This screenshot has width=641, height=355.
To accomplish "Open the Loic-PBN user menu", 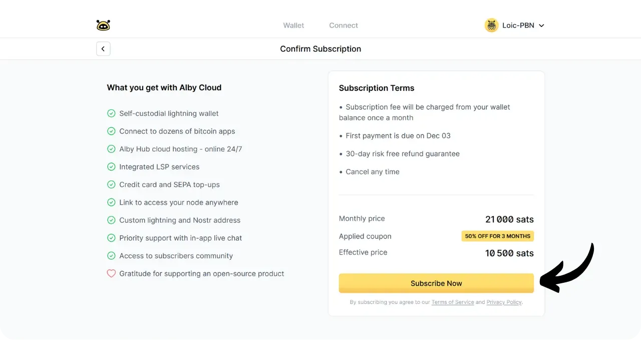I will click(518, 25).
